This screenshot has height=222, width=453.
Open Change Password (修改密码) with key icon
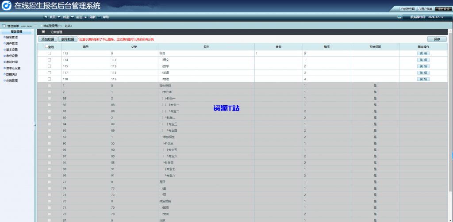(x=407, y=8)
